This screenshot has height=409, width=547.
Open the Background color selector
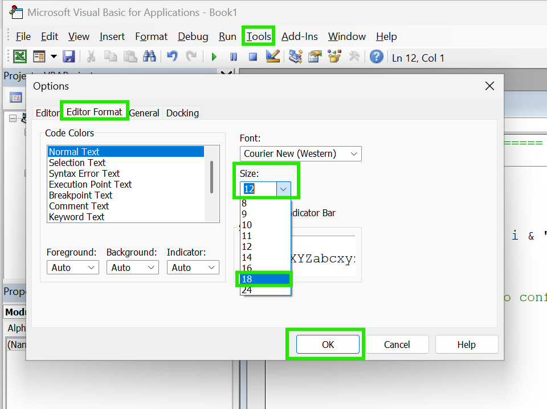click(x=132, y=267)
